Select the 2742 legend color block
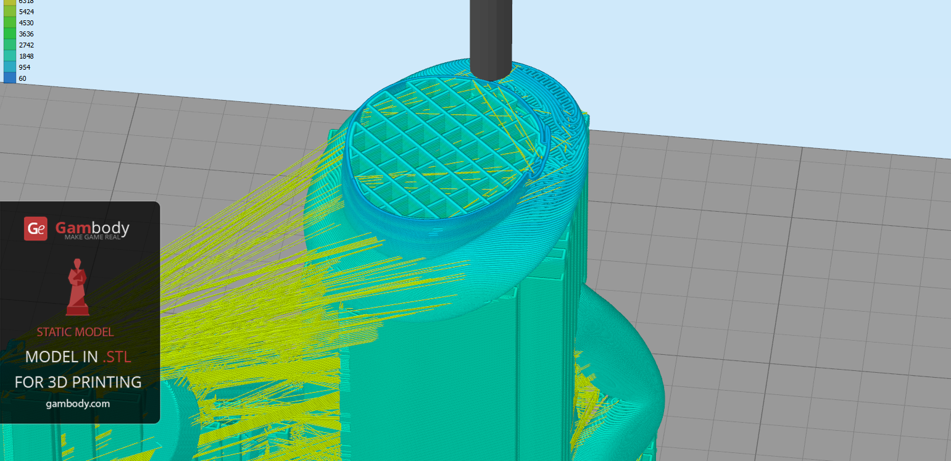Viewport: 951px width, 461px height. coord(9,45)
